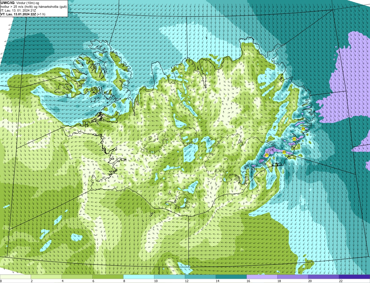Click the '14' legend scale value
The width and height of the screenshot is (370, 283).
(x=217, y=281)
